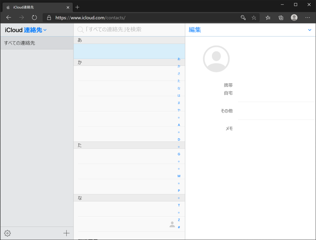The image size is (316, 240).
Task: Jump to か in the index bar
Action: [x=179, y=66]
